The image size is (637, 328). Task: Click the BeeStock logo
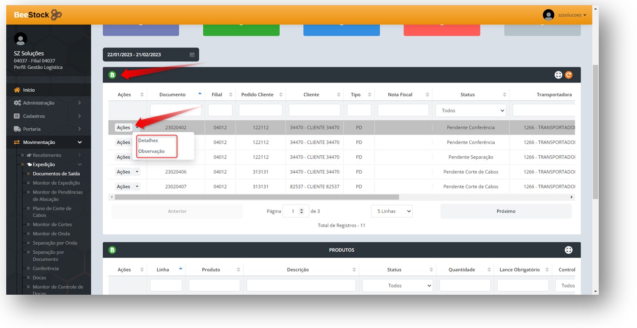38,15
